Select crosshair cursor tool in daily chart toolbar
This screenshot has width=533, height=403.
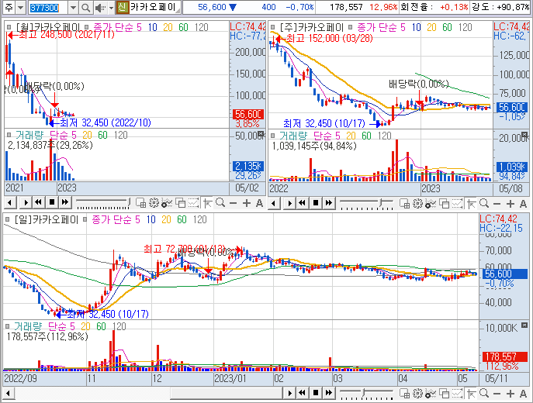(472, 393)
